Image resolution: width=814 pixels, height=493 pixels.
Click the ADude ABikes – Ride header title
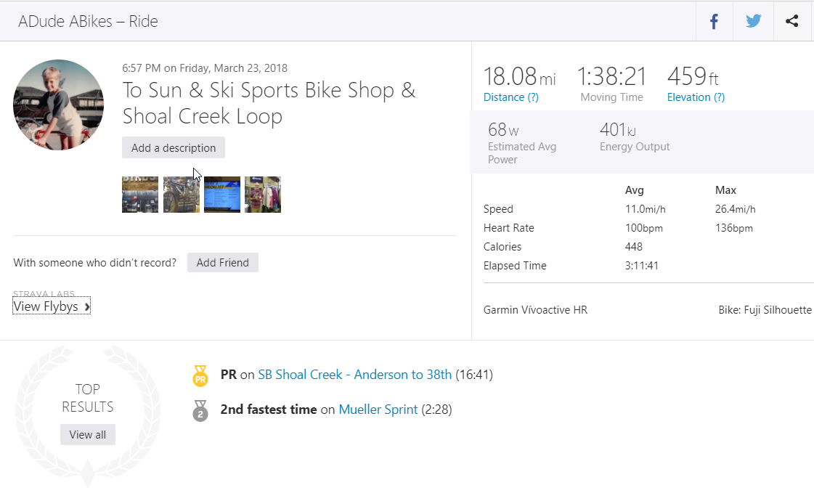[88, 21]
